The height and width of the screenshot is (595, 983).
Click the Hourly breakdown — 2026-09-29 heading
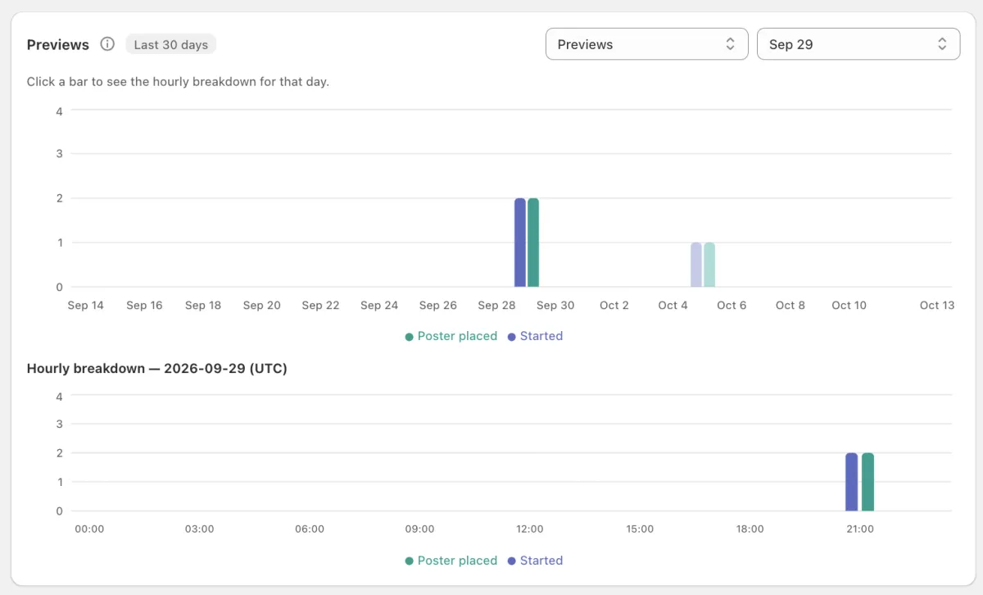coord(157,369)
